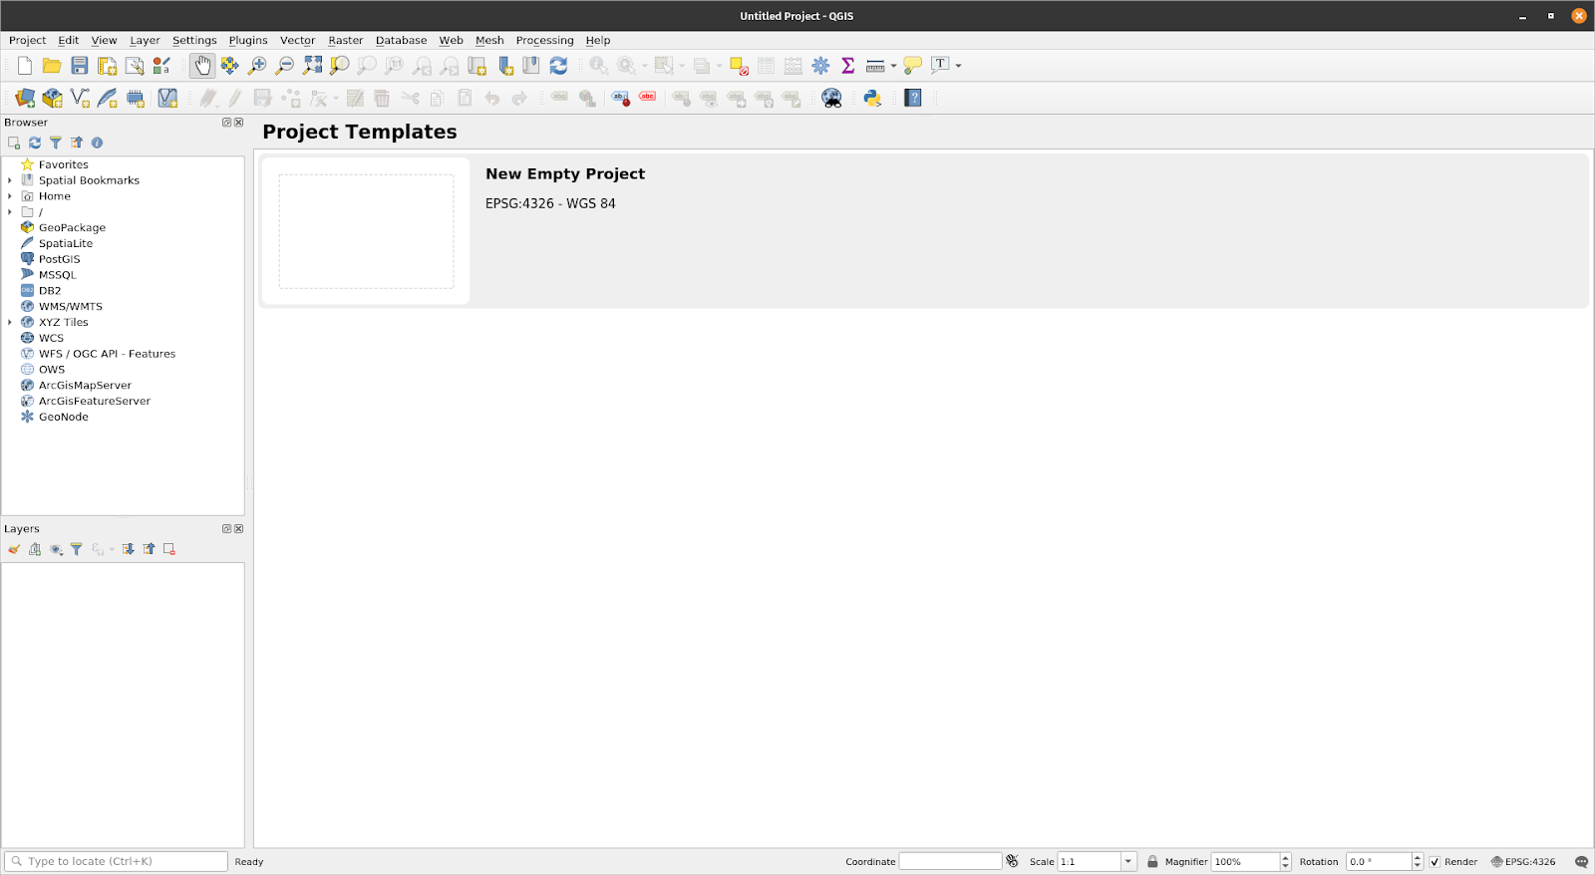
Task: Click Filter Legend funnel icon in Layers panel
Action: [x=76, y=549]
